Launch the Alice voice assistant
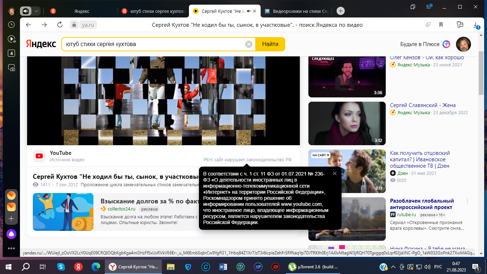 click(x=11, y=234)
